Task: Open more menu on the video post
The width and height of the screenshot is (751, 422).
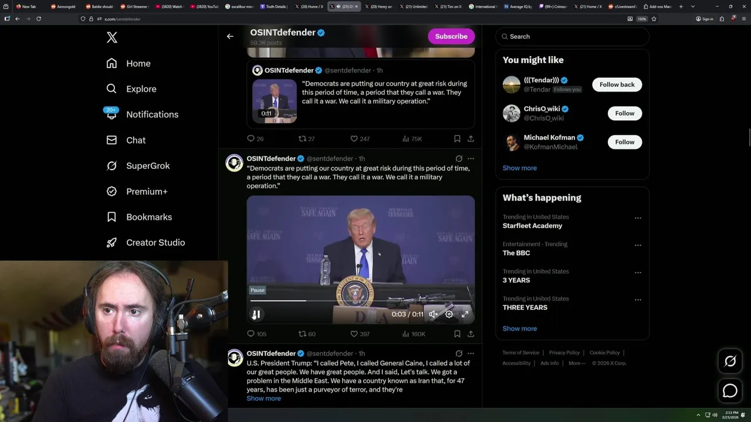Action: (x=471, y=159)
